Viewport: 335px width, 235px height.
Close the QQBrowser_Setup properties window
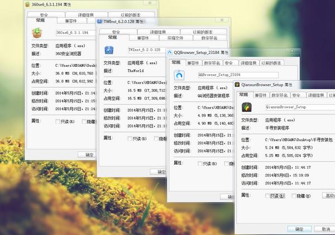(293, 51)
